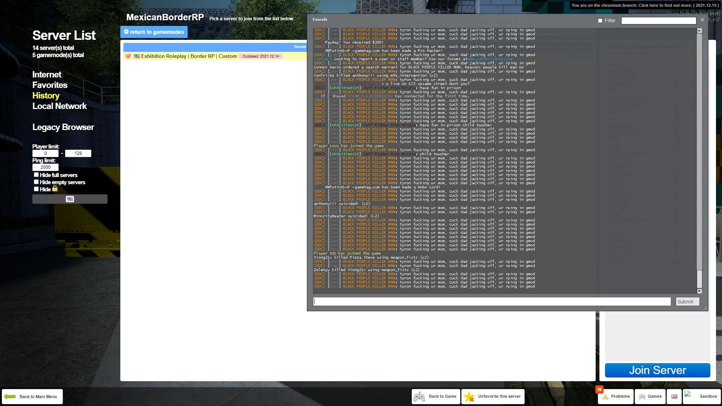The width and height of the screenshot is (722, 406).
Task: Click the star icon on Unfavorite this server
Action: [x=469, y=397]
